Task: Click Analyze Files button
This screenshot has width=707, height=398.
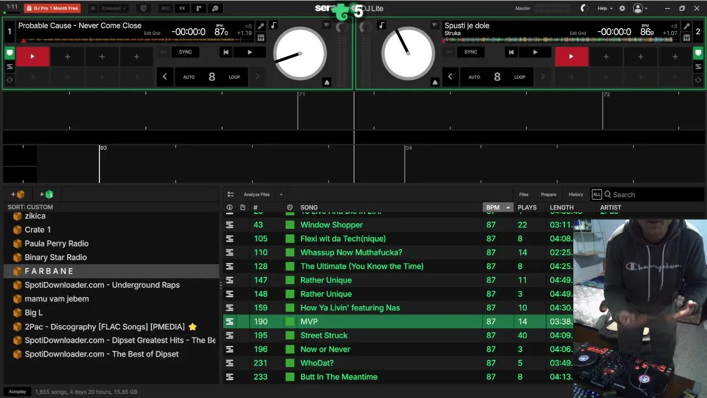Action: pyautogui.click(x=257, y=195)
